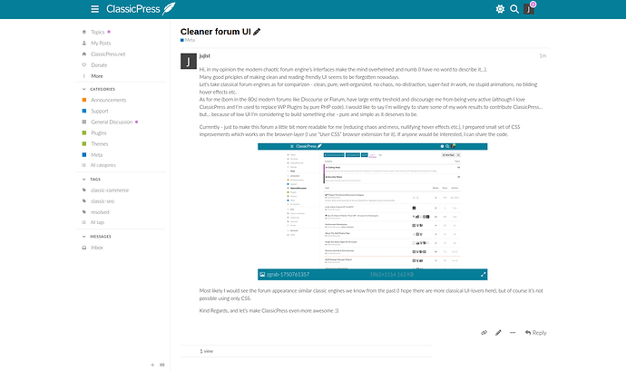Click the zgrab-1750761357 image filename
The image size is (626, 371).
288,274
